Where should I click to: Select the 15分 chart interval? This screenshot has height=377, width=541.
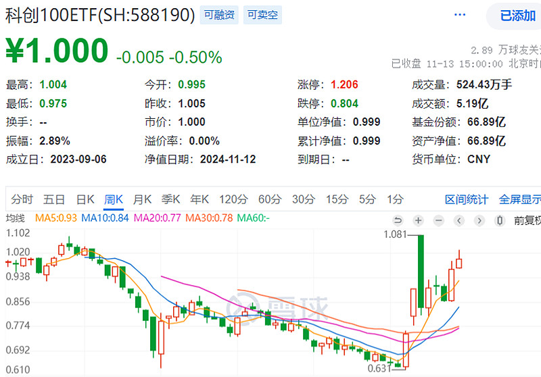point(337,199)
